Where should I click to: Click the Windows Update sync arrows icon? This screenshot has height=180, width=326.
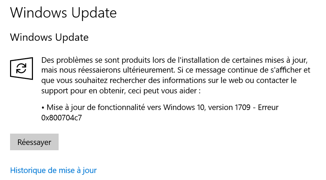tap(22, 69)
